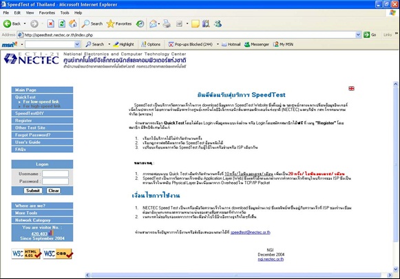This screenshot has width=400, height=279.
Task: Click the NECTEC logo
Action: [x=32, y=59]
